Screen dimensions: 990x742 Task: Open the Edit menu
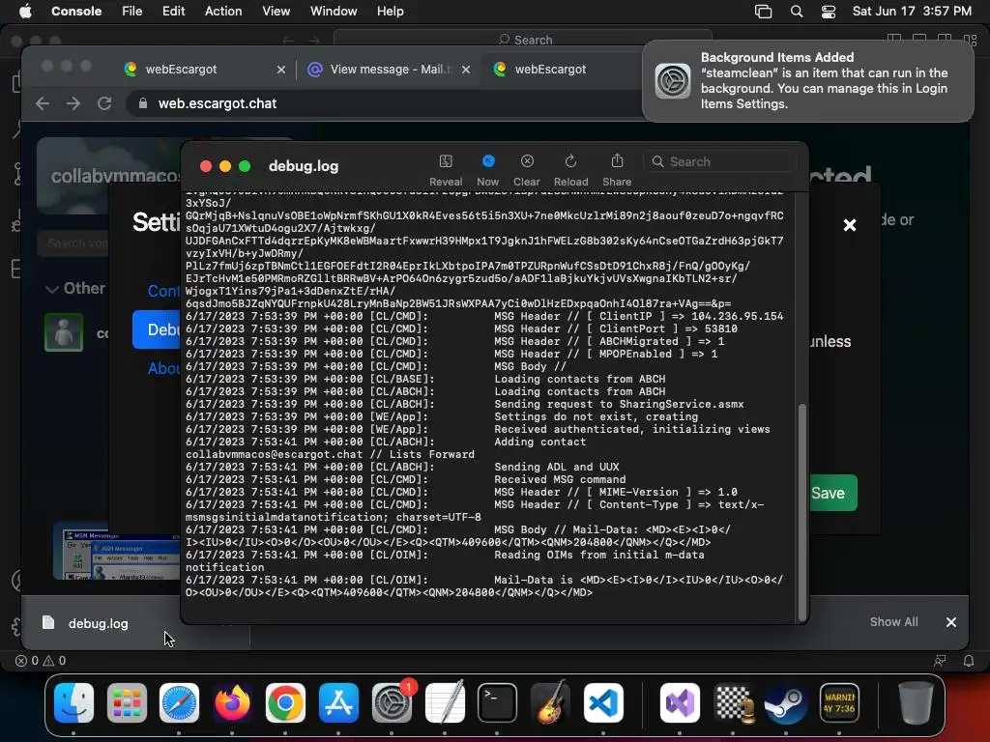(x=174, y=12)
